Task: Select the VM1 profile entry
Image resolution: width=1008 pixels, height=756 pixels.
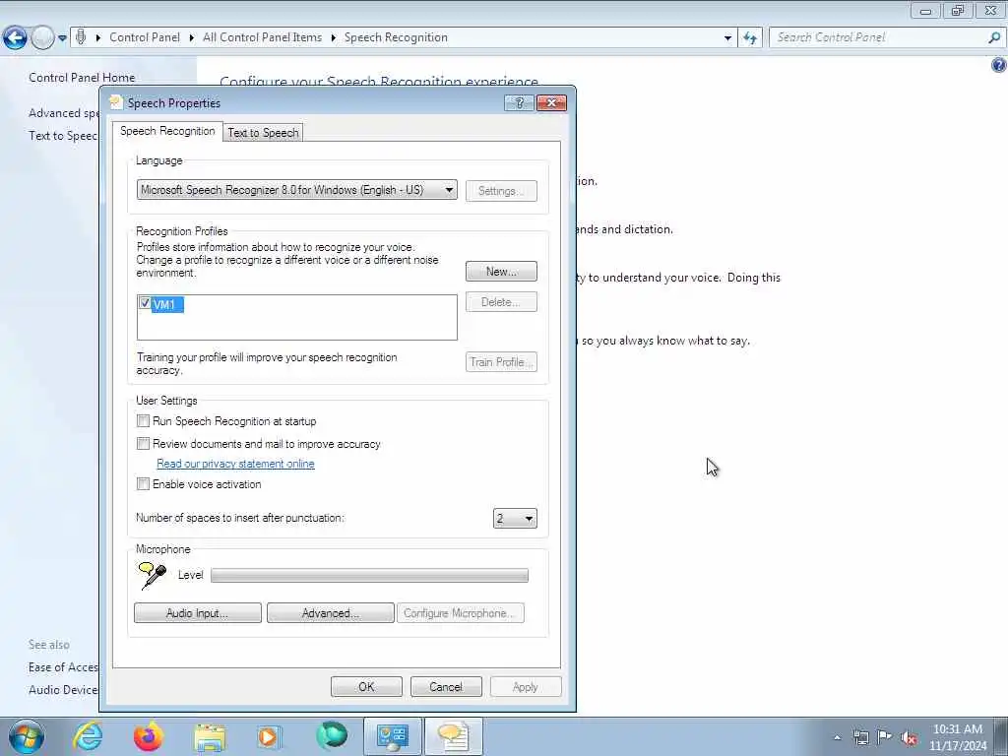Action: [x=167, y=305]
